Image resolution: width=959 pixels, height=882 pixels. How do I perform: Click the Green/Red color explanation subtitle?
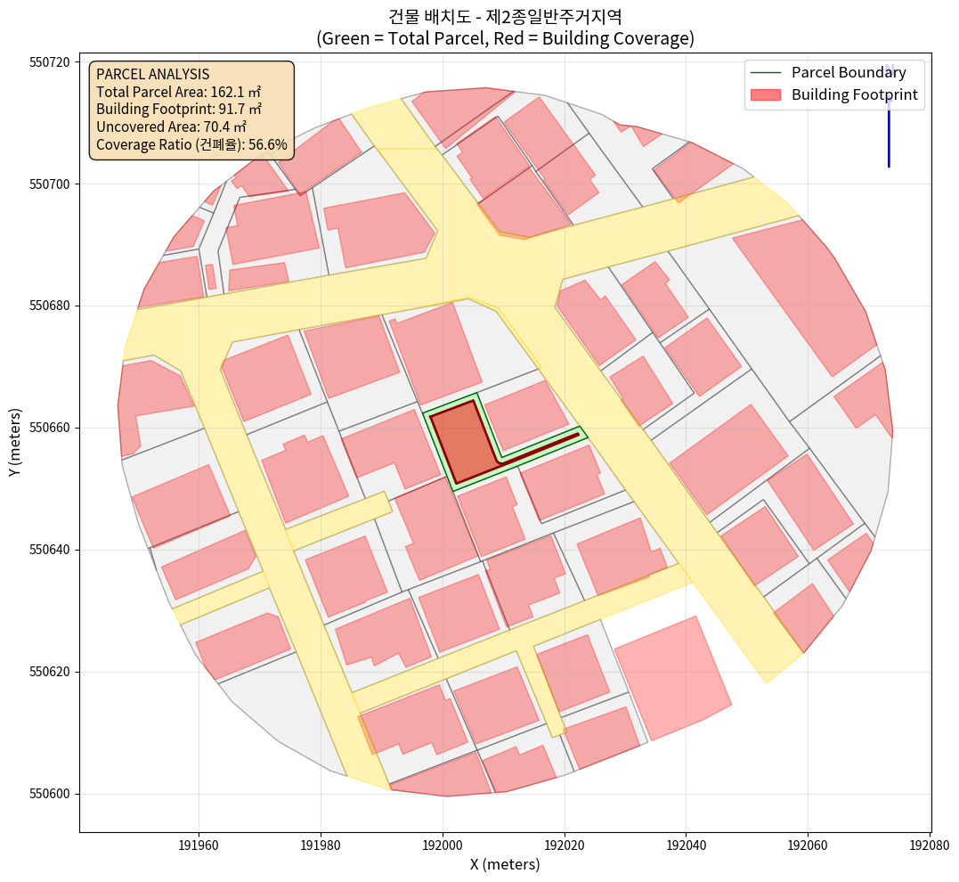click(x=505, y=38)
